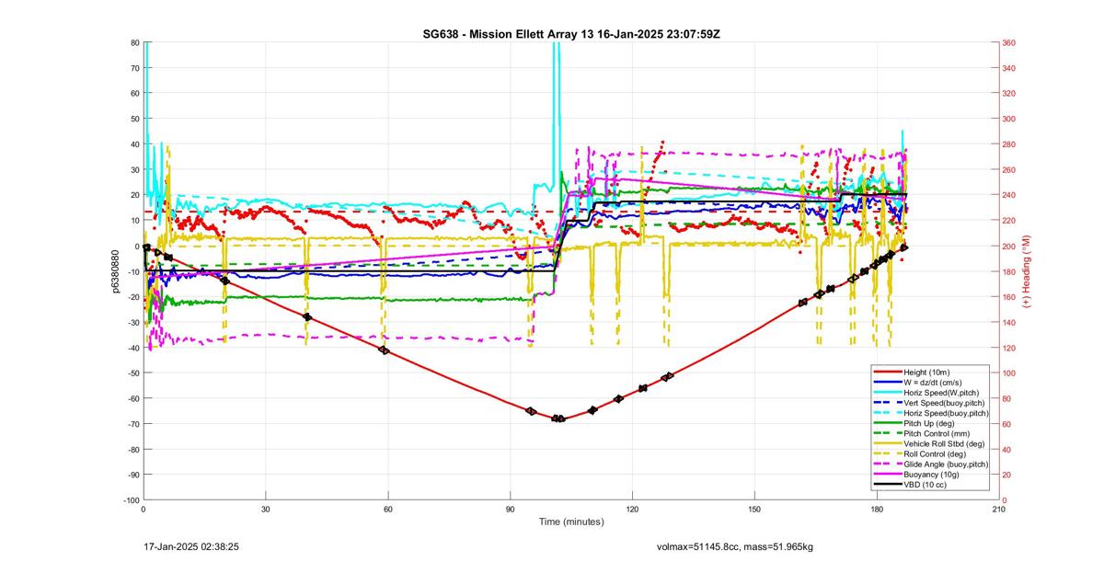The height and width of the screenshot is (562, 1104).
Task: Click x-axis tick label 90
Action: pos(510,509)
